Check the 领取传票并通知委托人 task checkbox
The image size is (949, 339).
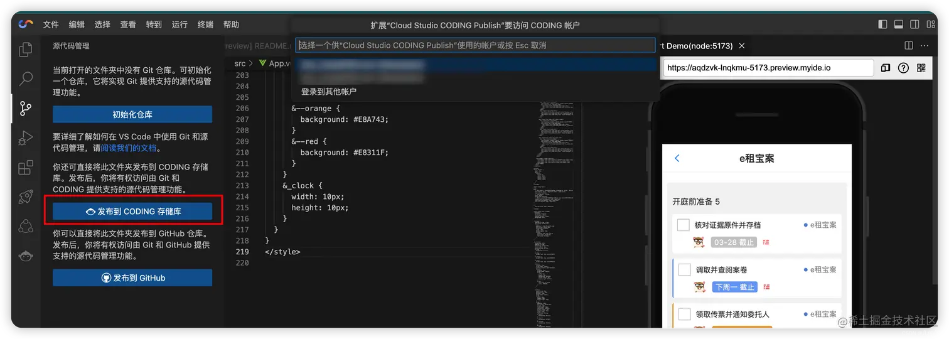(x=684, y=314)
